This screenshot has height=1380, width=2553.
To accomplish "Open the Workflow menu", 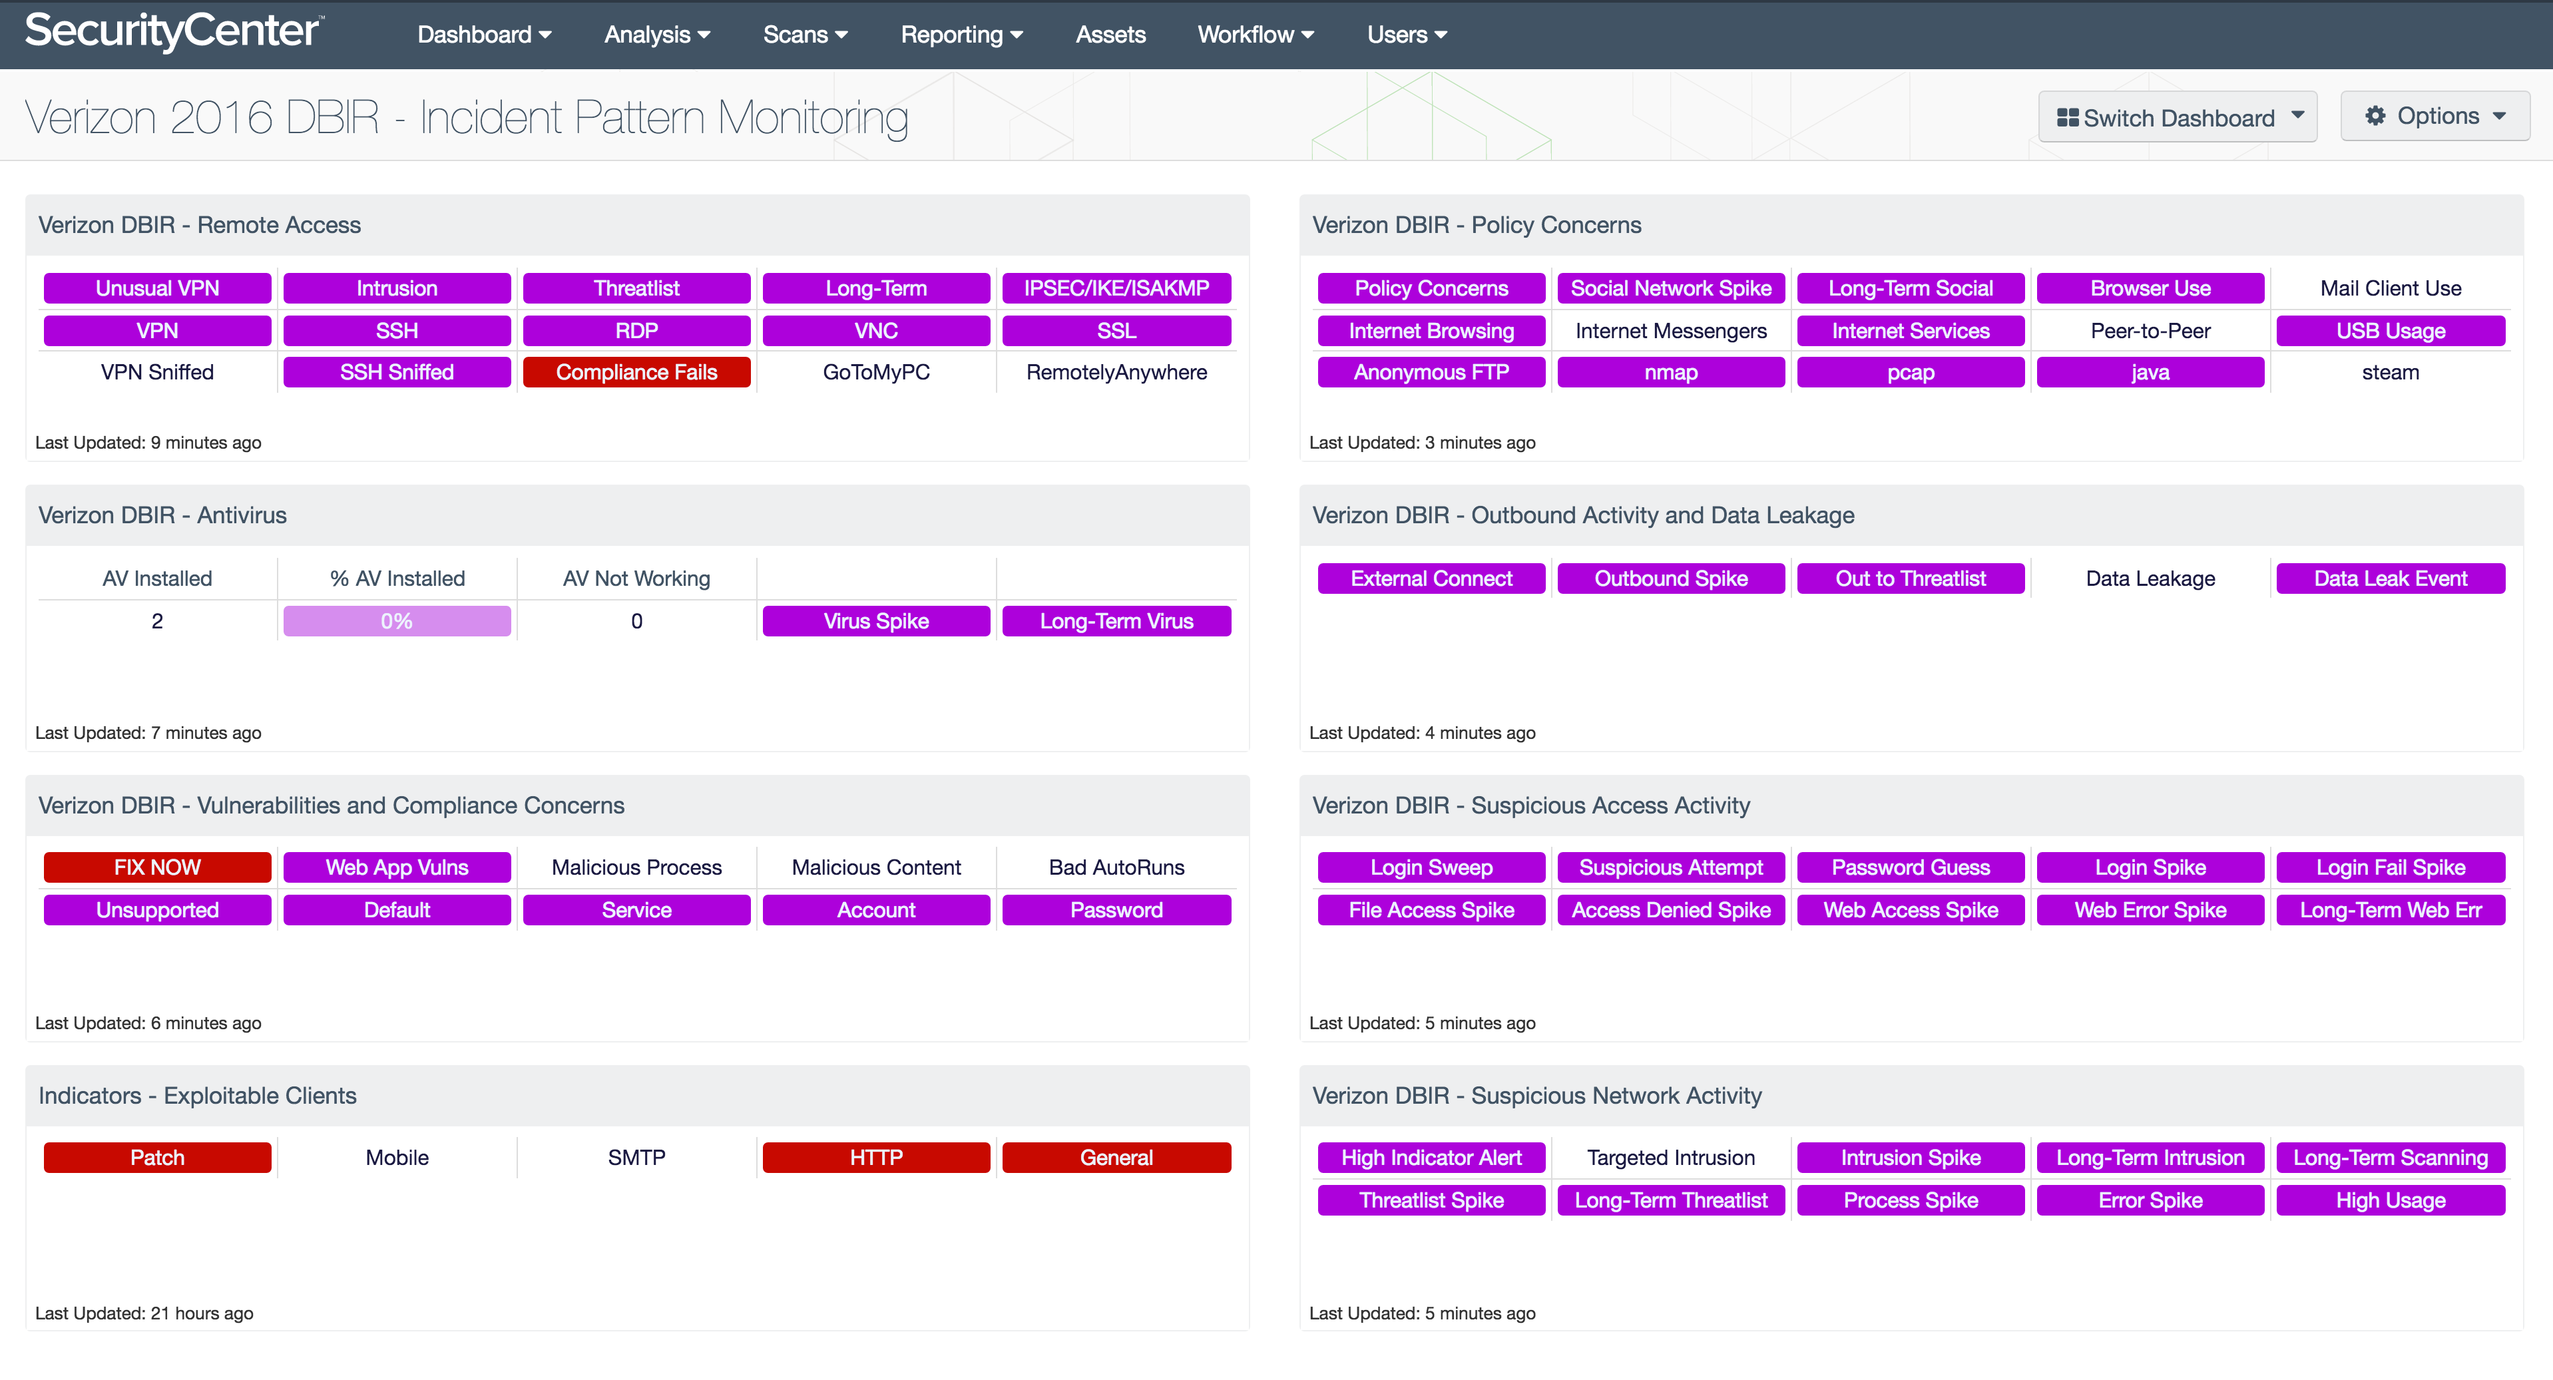I will [1256, 35].
